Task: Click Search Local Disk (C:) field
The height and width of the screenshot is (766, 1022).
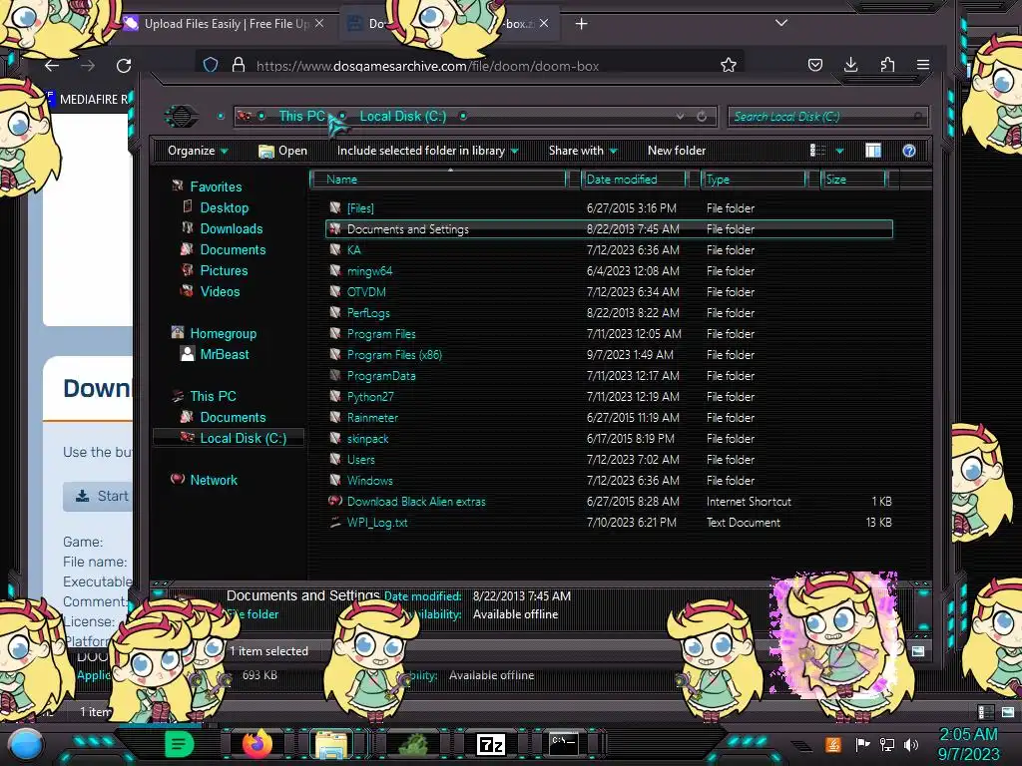Action: 826,117
